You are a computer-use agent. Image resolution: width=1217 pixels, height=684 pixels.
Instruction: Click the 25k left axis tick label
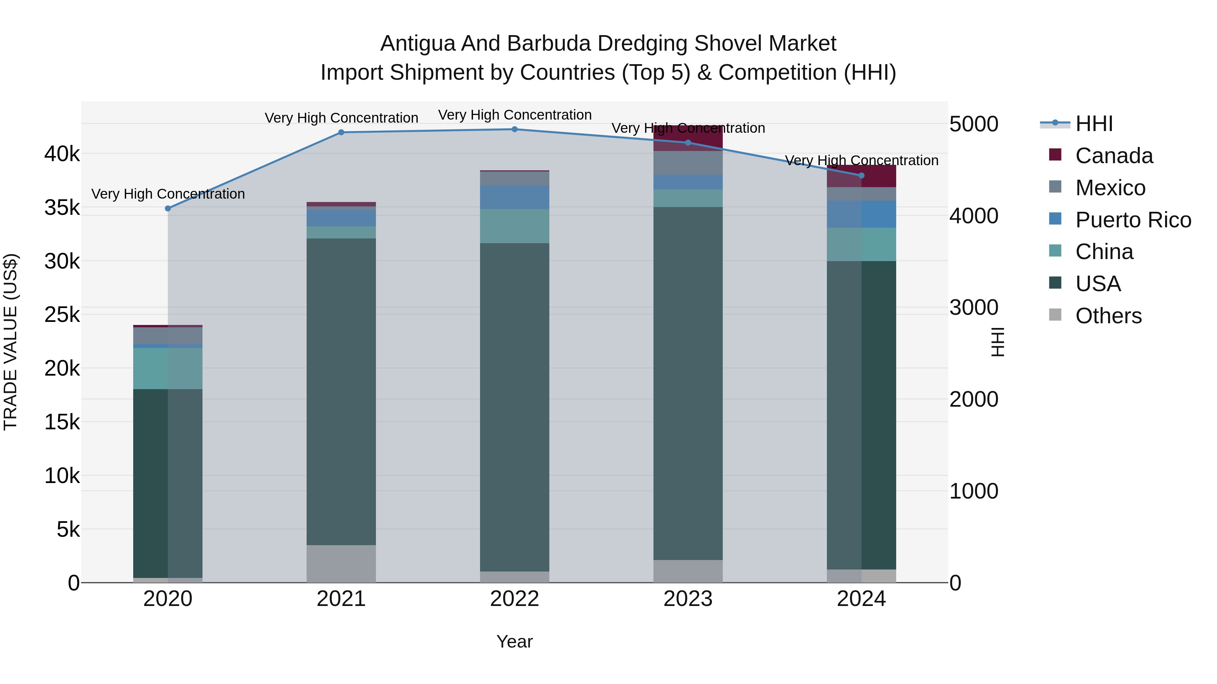coord(62,315)
